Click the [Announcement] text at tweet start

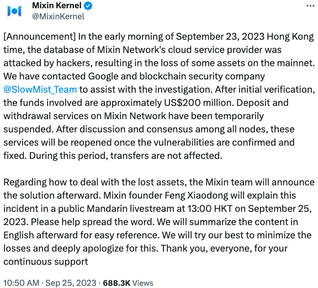point(40,36)
